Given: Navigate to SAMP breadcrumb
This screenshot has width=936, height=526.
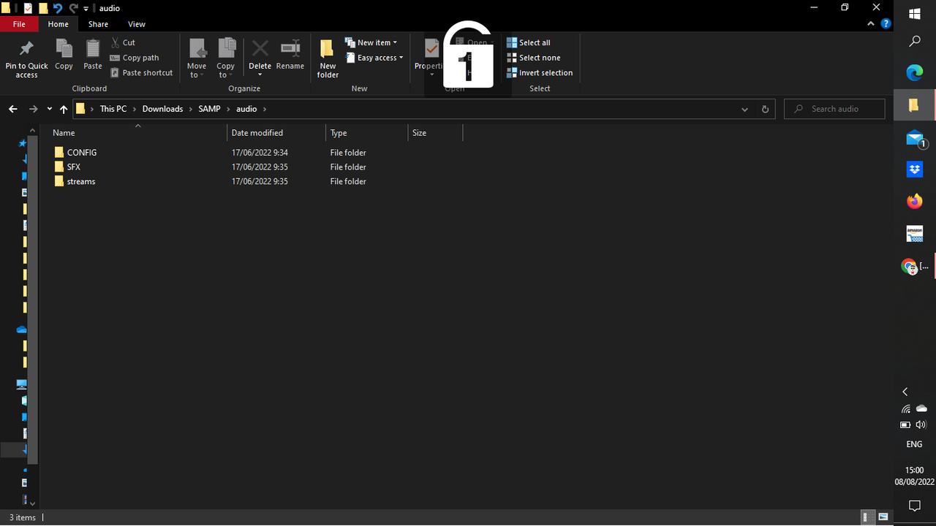Looking at the screenshot, I should (209, 109).
